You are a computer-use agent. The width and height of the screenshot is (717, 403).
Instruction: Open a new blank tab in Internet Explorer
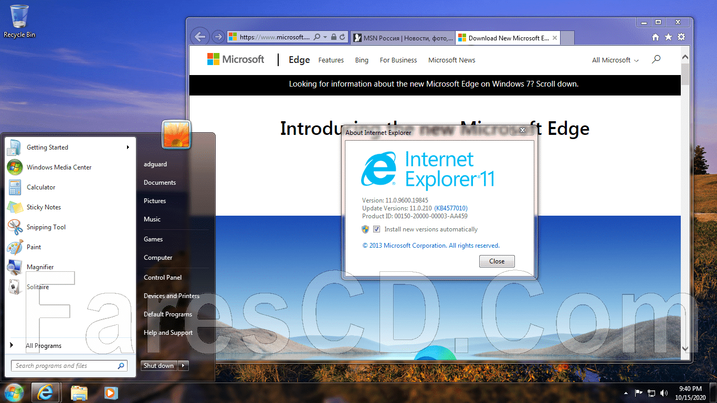(567, 38)
